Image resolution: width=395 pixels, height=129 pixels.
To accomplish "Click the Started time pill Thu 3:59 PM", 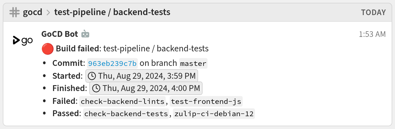I will tap(142, 76).
